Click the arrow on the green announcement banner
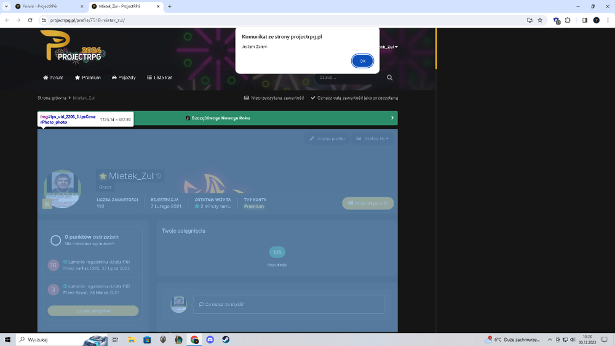615x346 pixels. click(392, 118)
